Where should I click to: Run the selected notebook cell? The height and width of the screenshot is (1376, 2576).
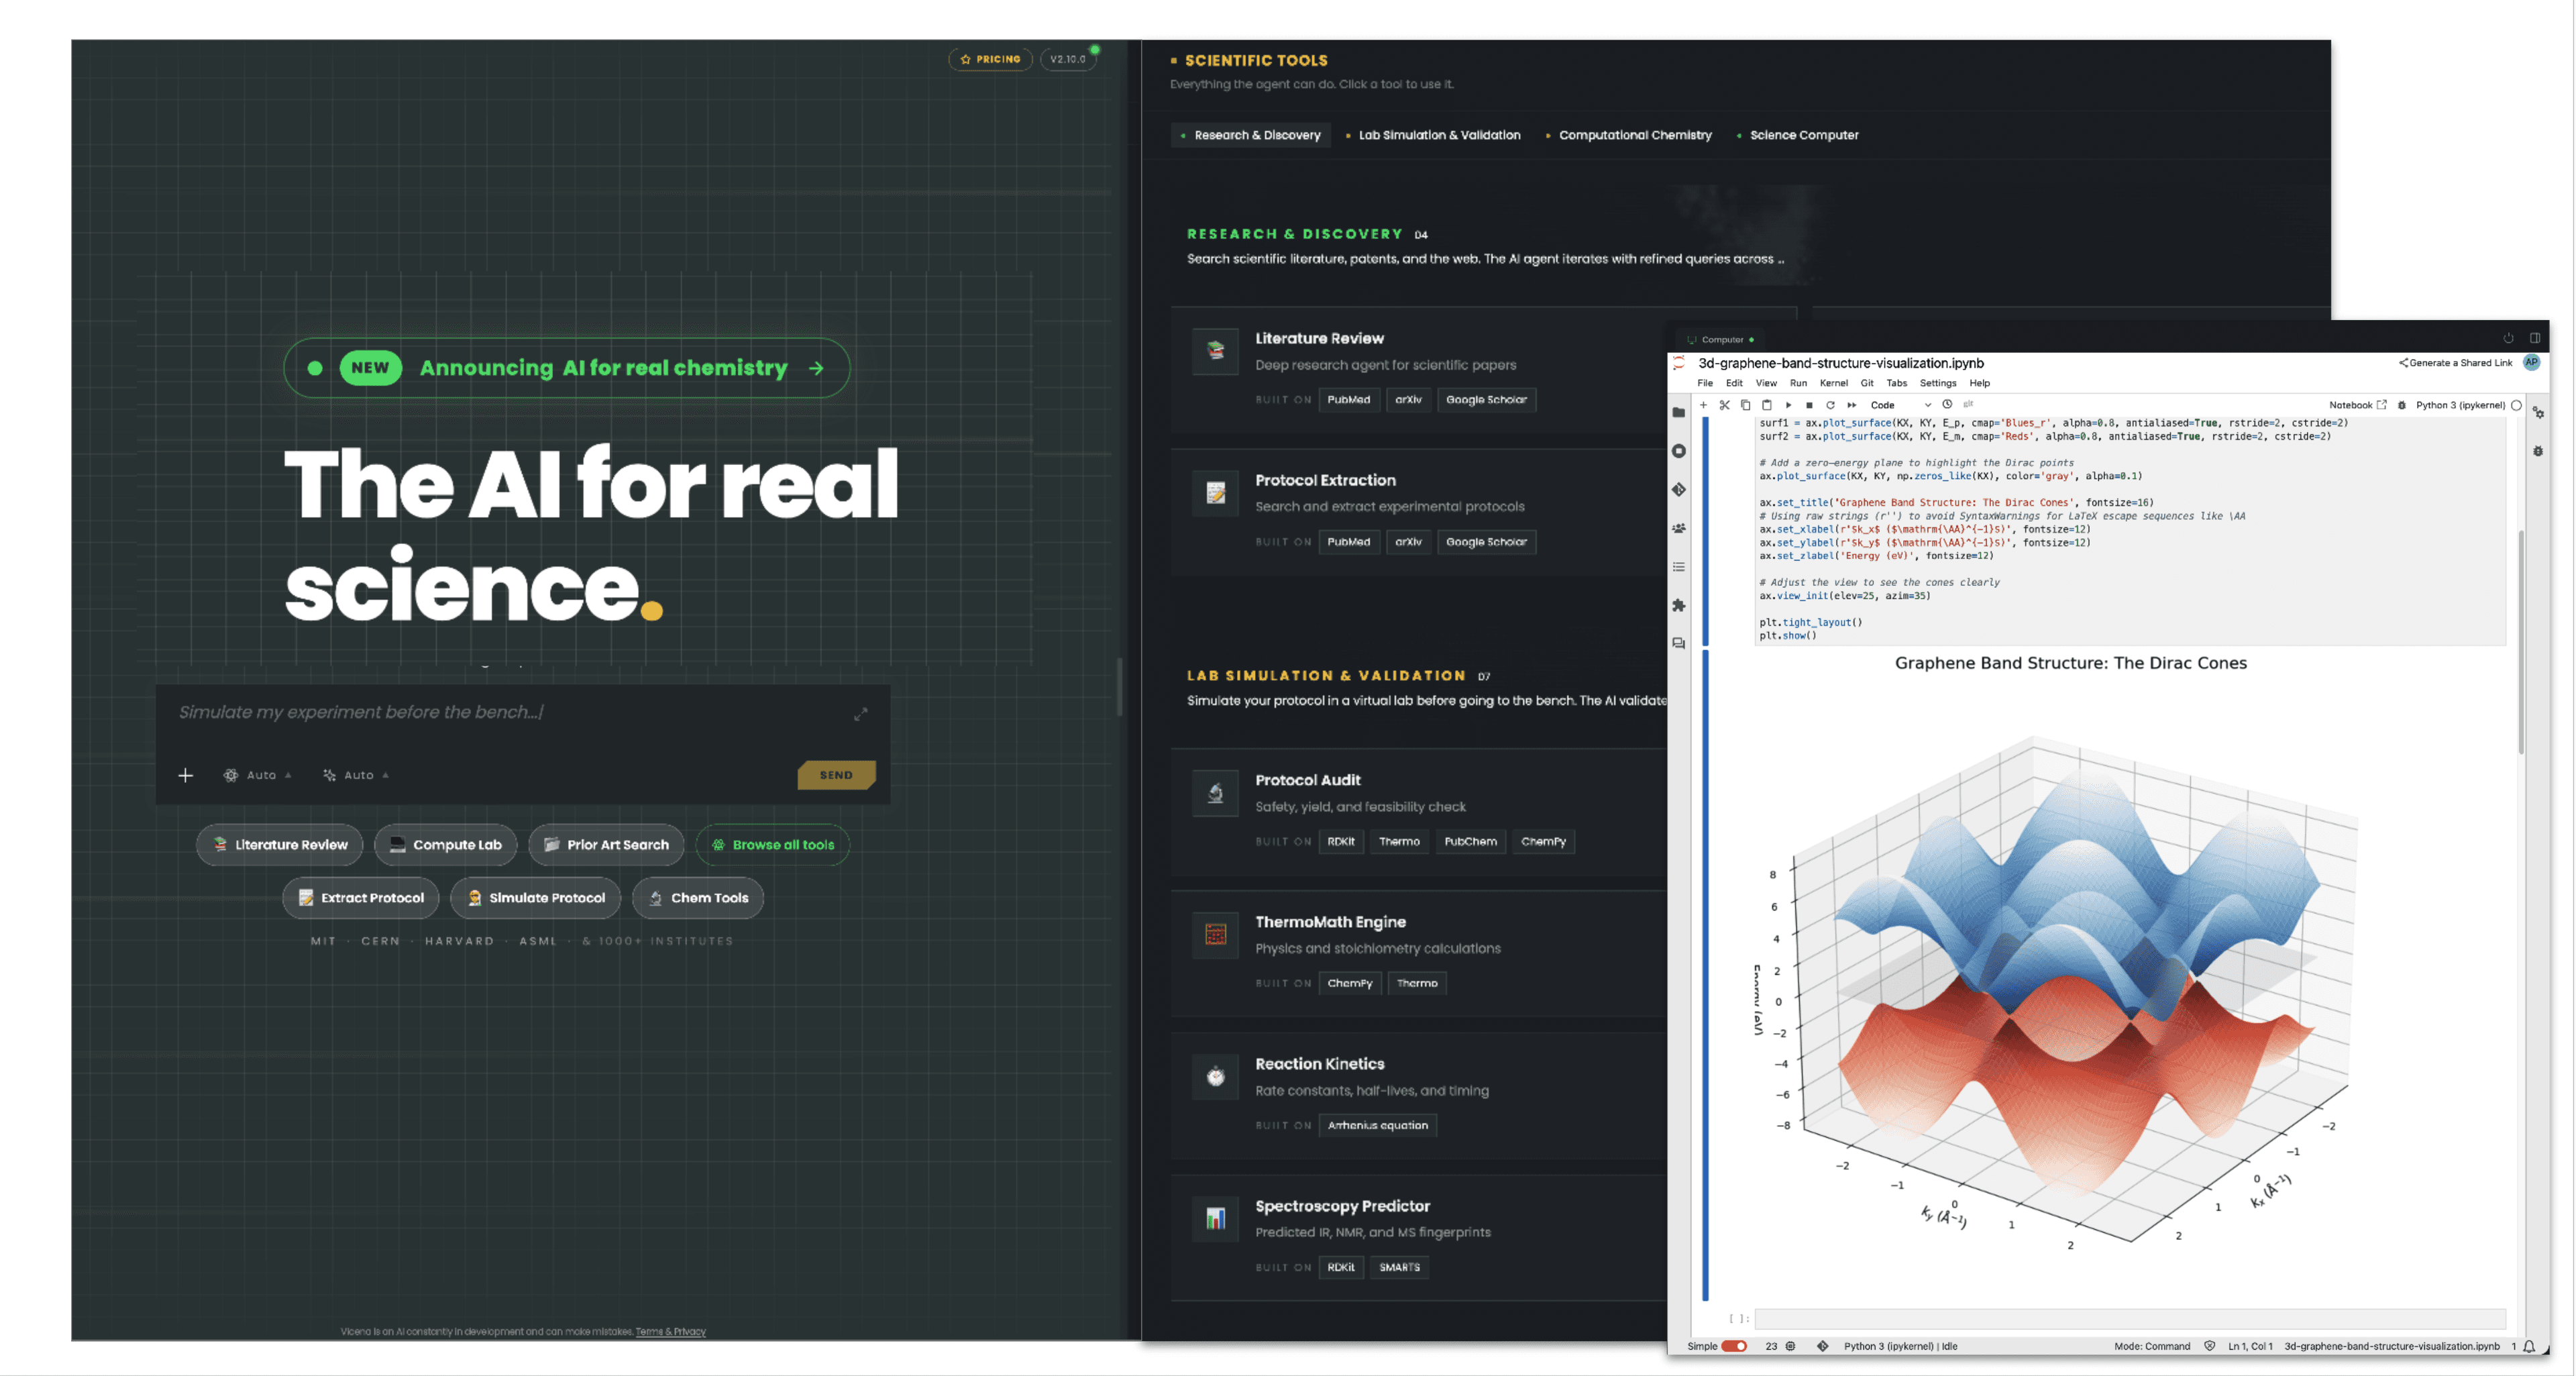(1788, 405)
